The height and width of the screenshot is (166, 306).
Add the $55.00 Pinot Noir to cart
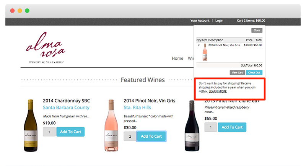232,127
